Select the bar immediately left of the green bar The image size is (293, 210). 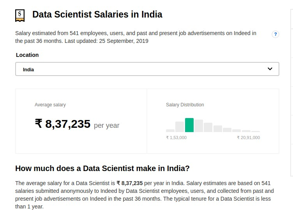180,127
